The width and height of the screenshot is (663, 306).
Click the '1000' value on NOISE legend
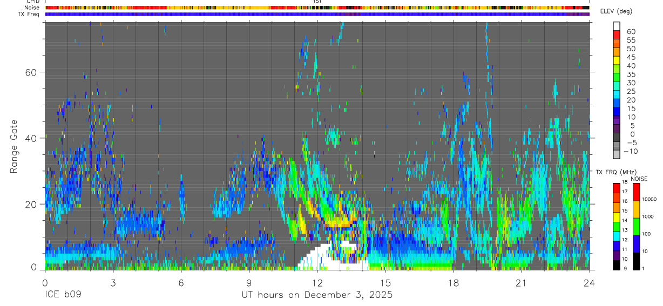[x=648, y=216]
